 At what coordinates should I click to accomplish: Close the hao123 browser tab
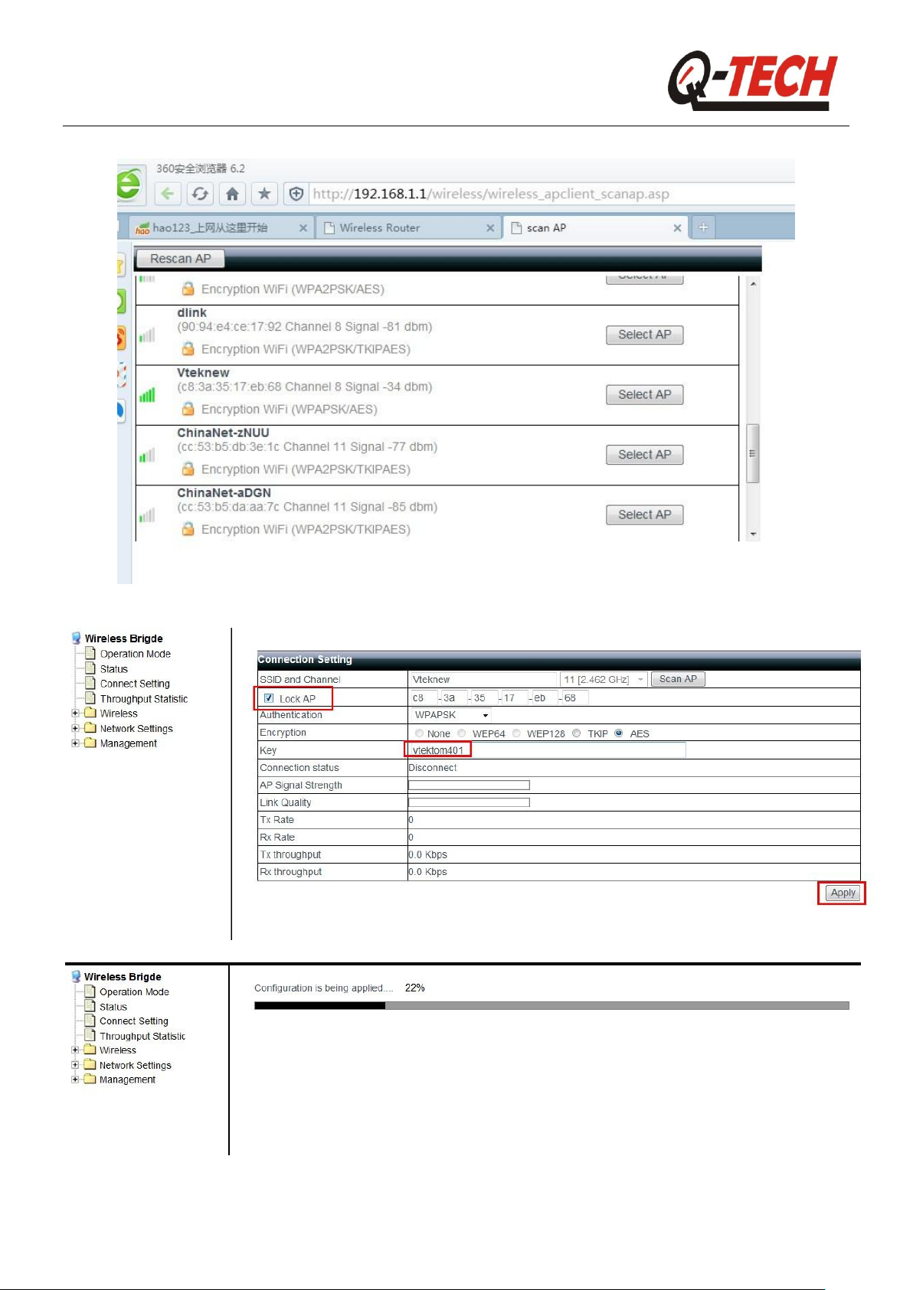(x=303, y=228)
